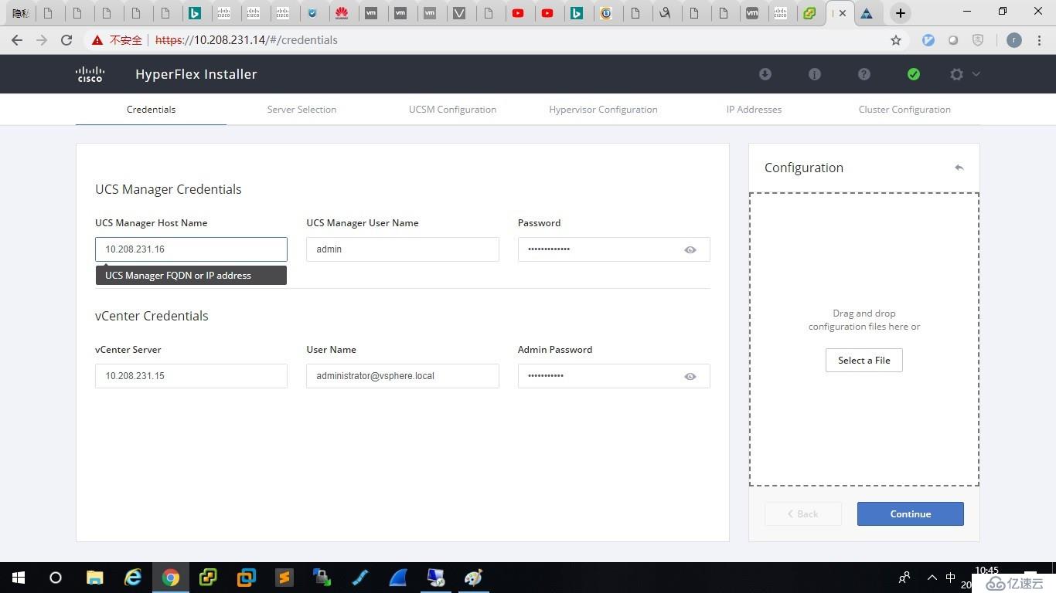The height and width of the screenshot is (593, 1056).
Task: Click the "HyperFlex Installer" title
Action: pos(196,74)
